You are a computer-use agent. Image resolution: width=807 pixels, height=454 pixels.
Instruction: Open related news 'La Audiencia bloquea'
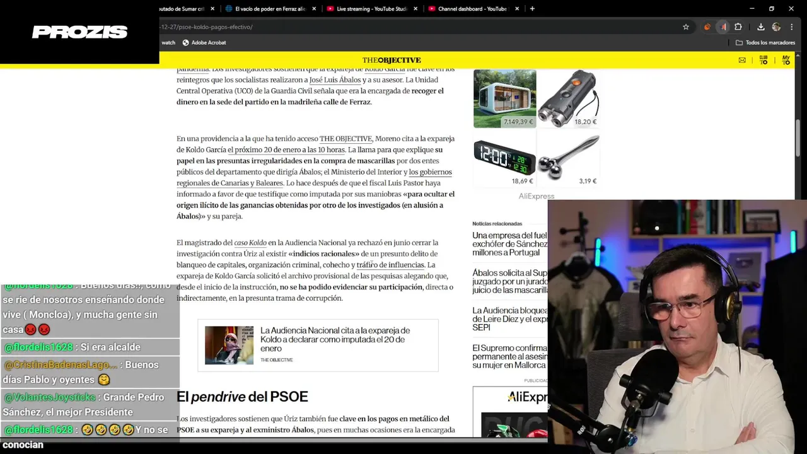point(509,319)
